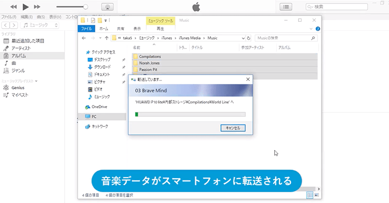389x203 pixels.
Task: Open the iTunes 表示 menu
Action: [x=55, y=17]
